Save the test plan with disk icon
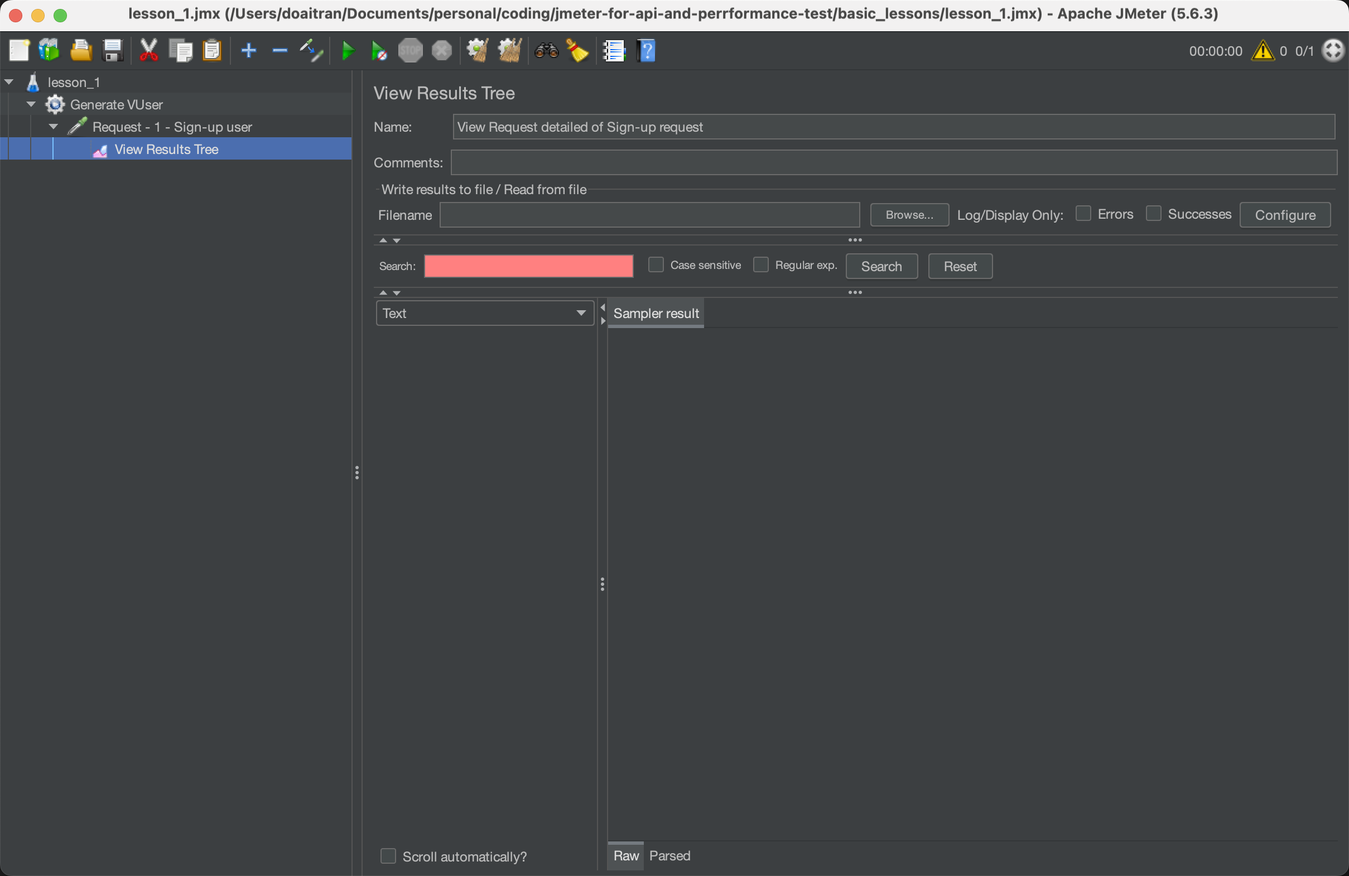This screenshot has height=876, width=1349. click(113, 50)
